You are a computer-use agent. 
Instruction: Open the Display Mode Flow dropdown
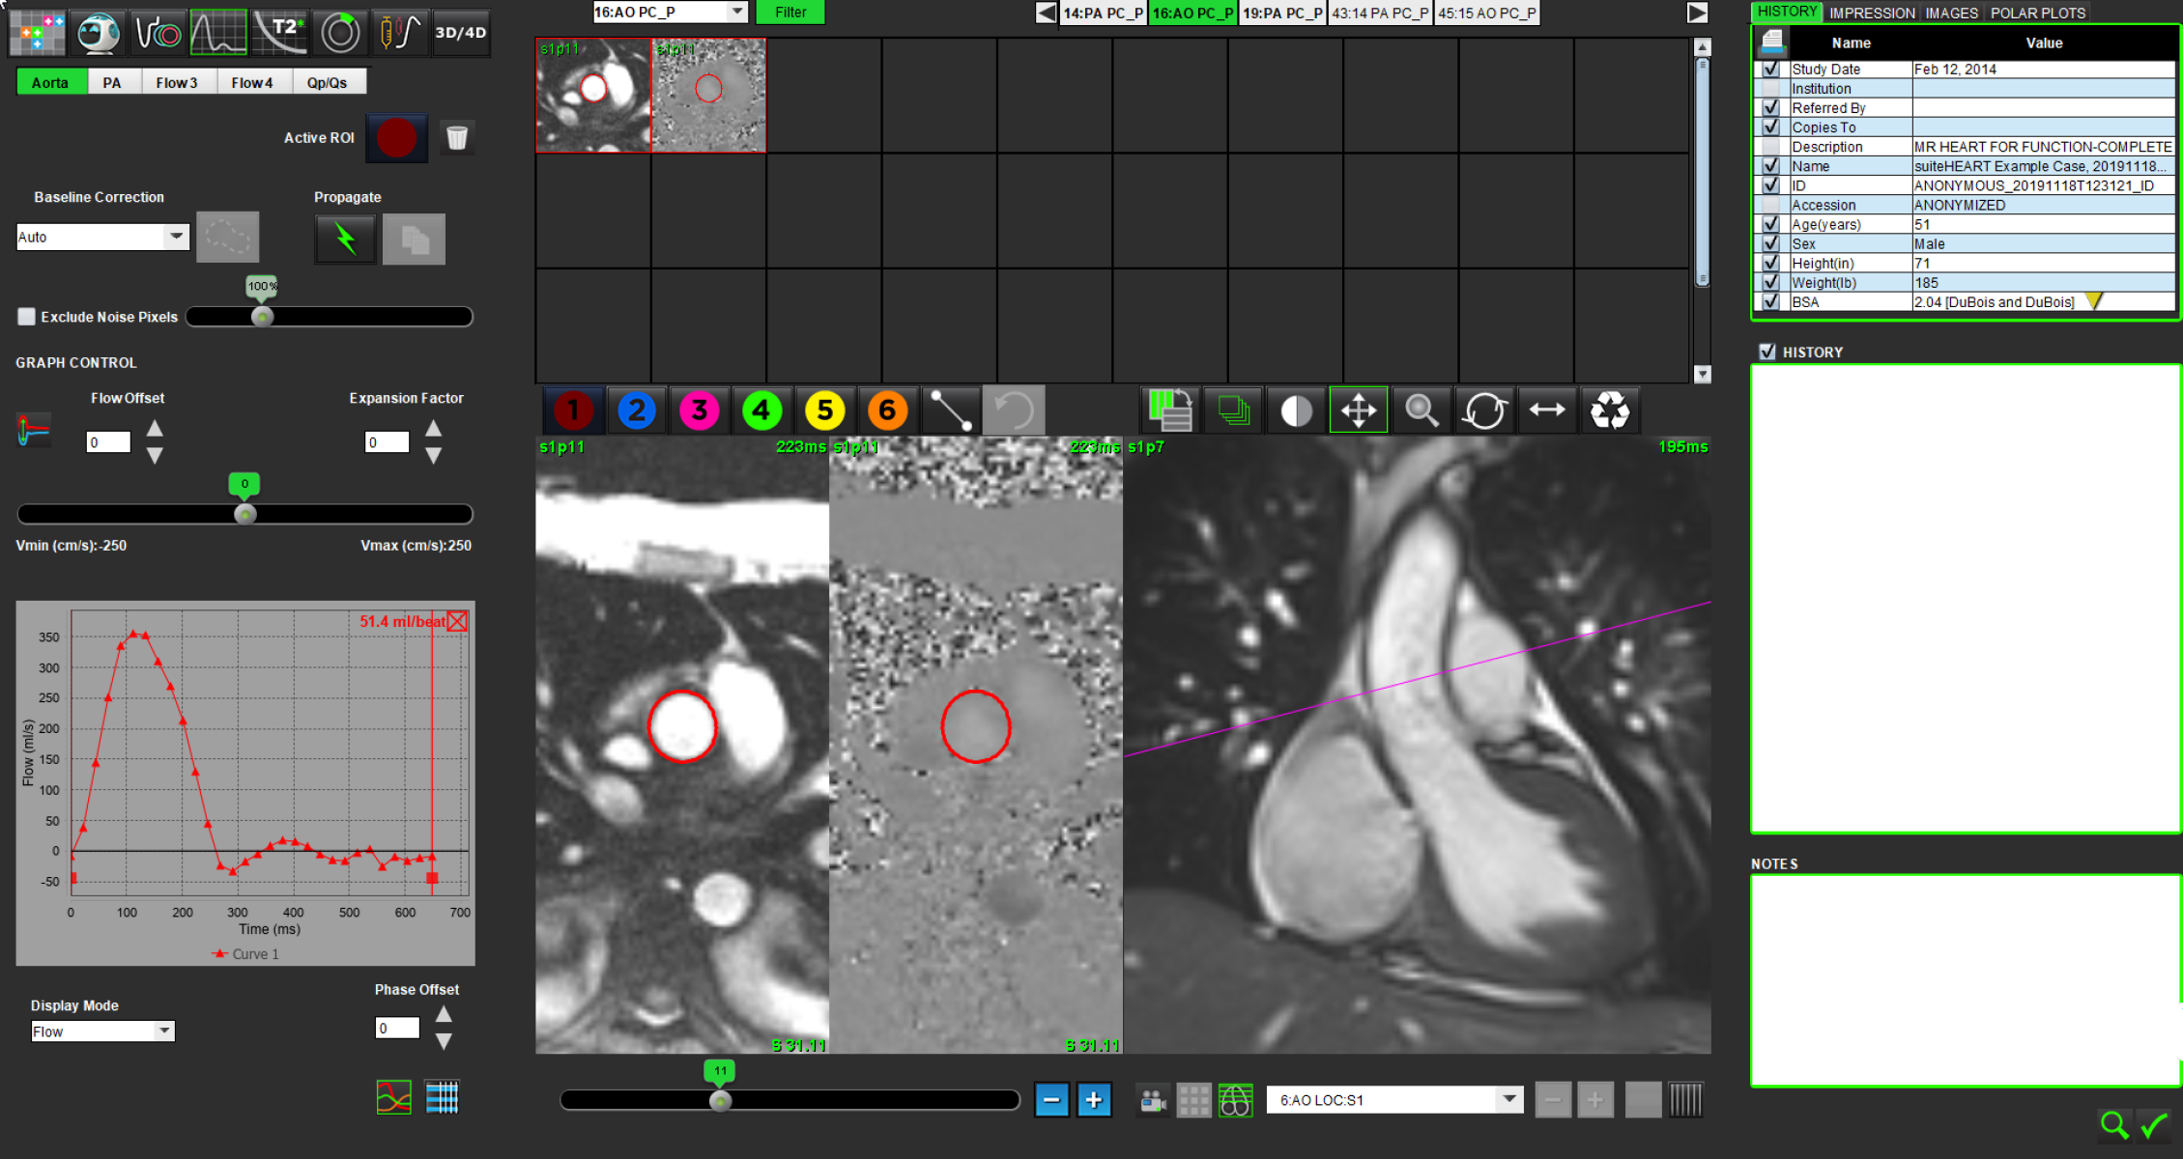tap(164, 1032)
